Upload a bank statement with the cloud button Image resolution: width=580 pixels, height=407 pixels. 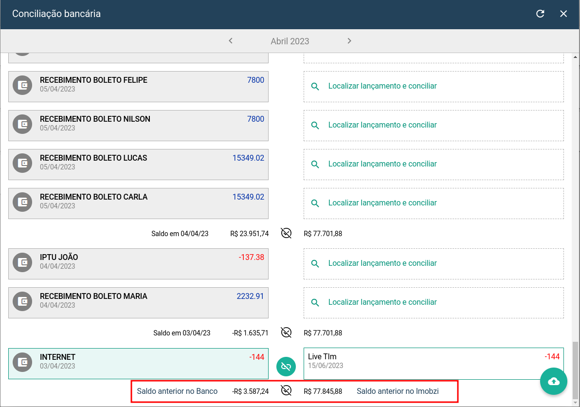tap(553, 381)
